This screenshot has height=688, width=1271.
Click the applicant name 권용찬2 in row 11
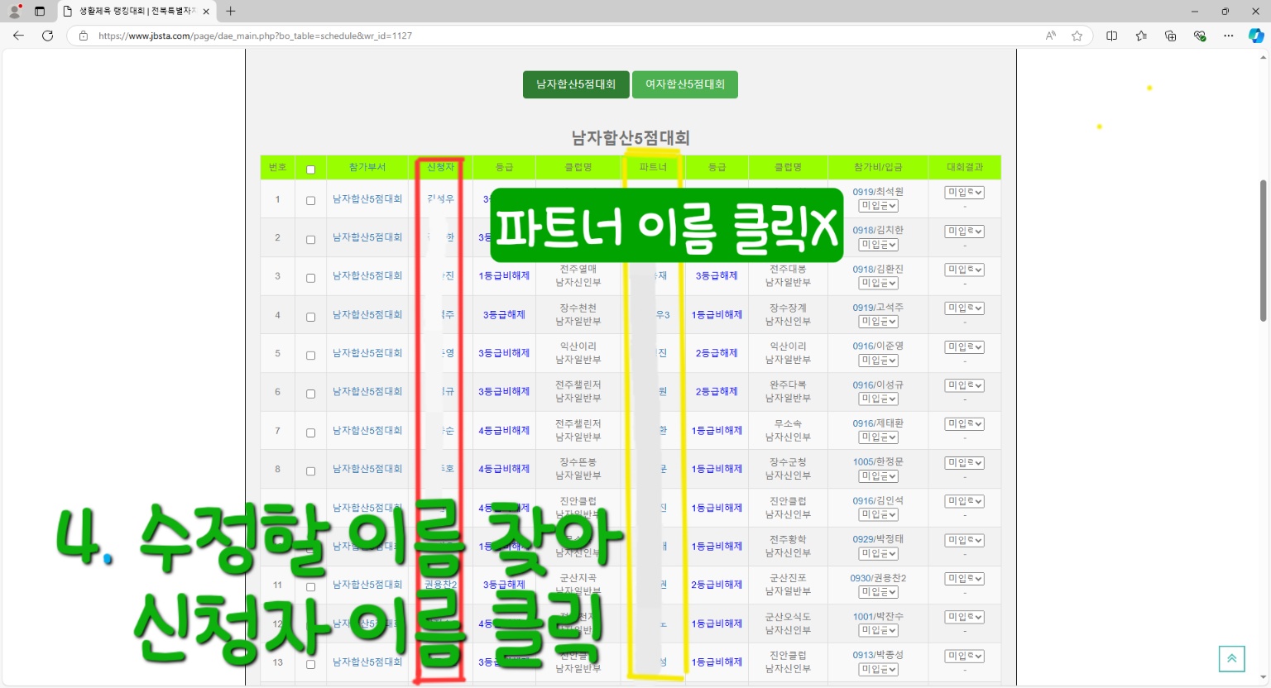pyautogui.click(x=440, y=585)
